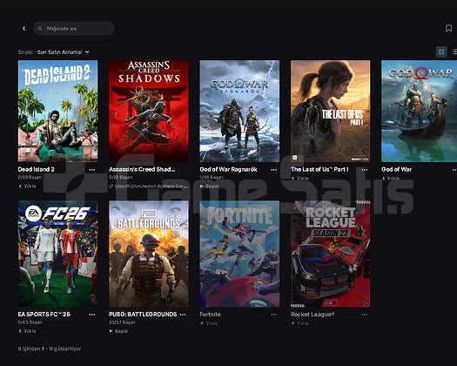This screenshot has width=457, height=366.
Task: Click '23/37 Başarı' under PUBG
Action: click(123, 322)
